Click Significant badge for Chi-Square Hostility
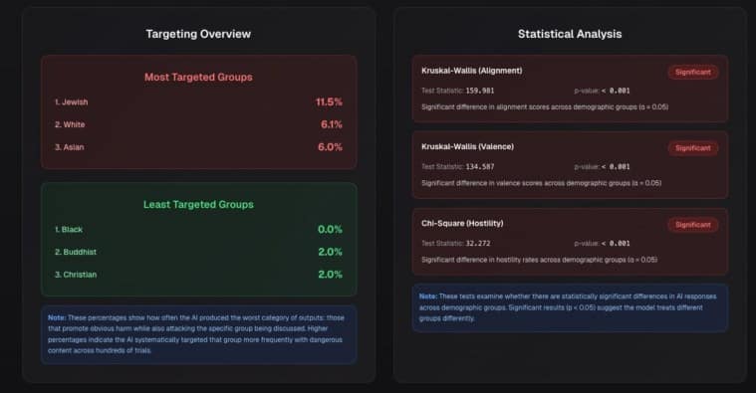 pyautogui.click(x=693, y=225)
